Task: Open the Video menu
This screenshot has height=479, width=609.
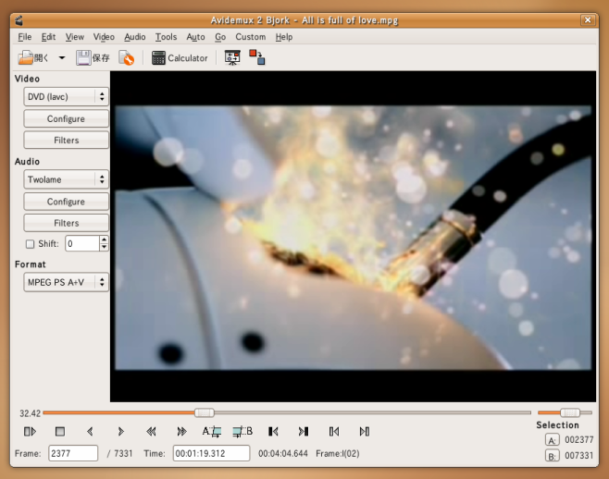Action: tap(104, 37)
